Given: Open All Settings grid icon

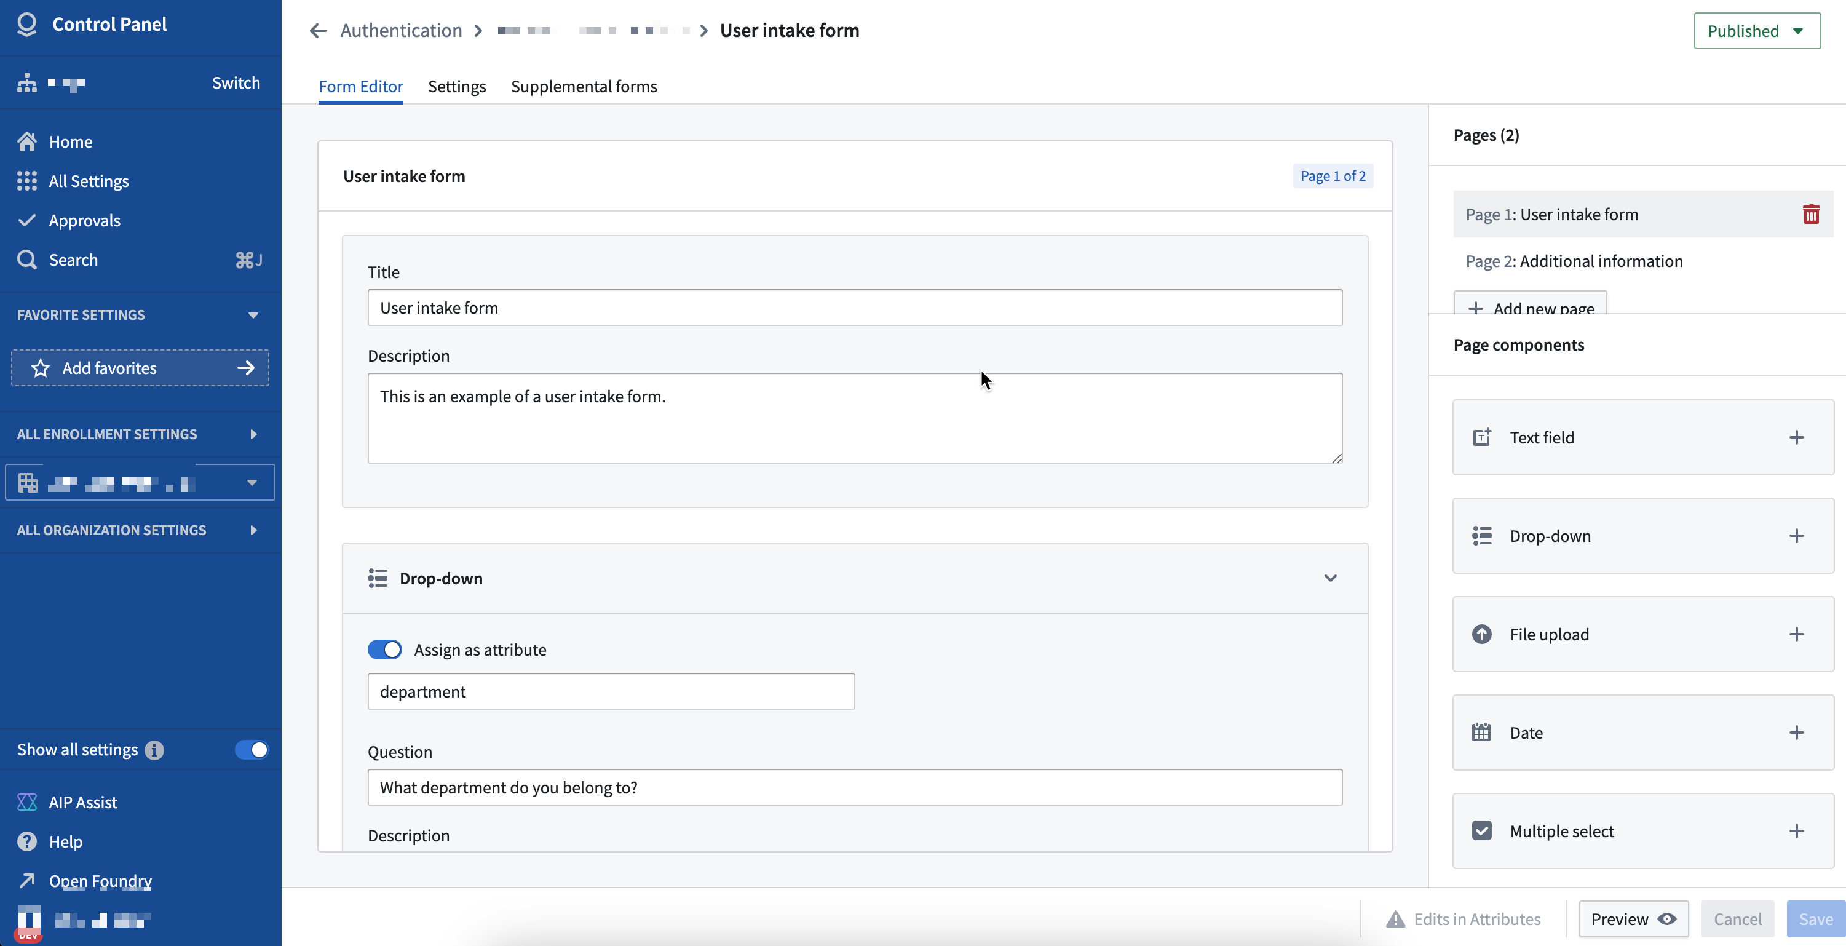Looking at the screenshot, I should point(27,181).
